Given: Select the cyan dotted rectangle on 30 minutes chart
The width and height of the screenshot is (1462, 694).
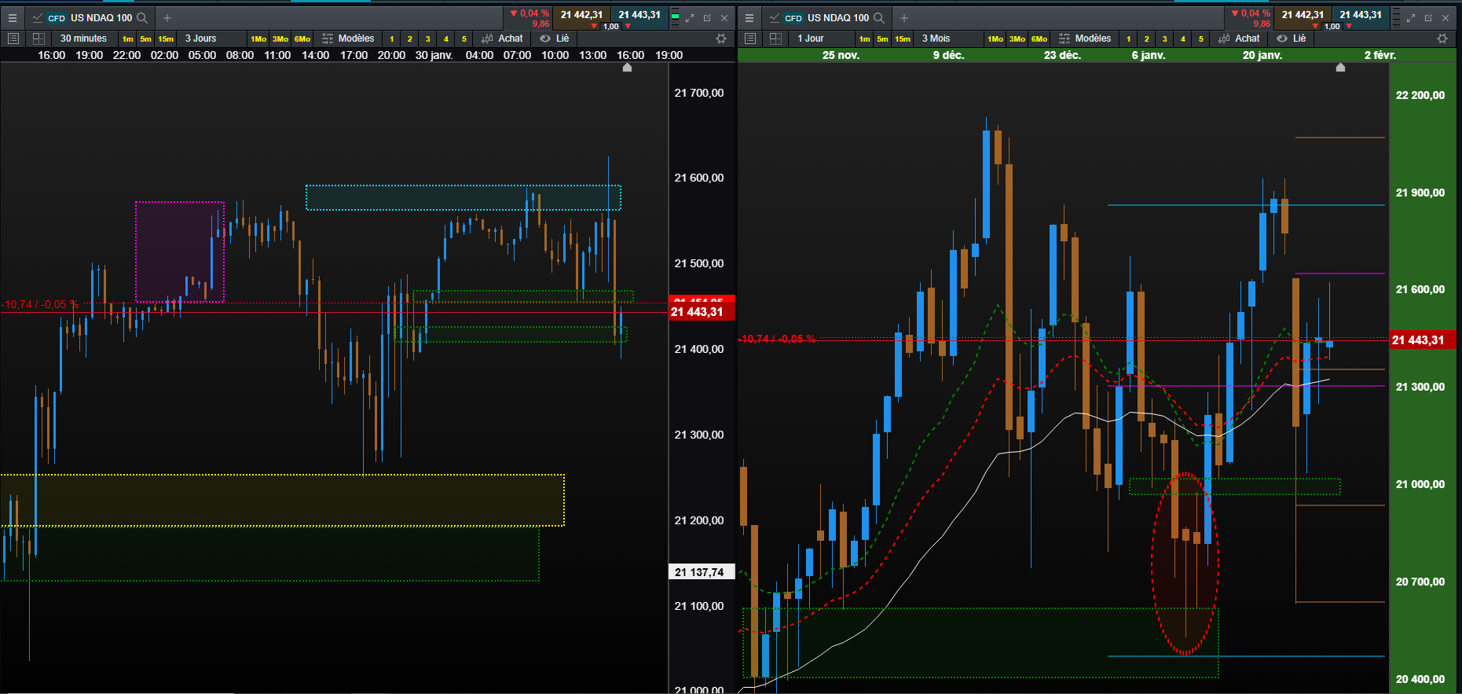Looking at the screenshot, I should (x=464, y=197).
